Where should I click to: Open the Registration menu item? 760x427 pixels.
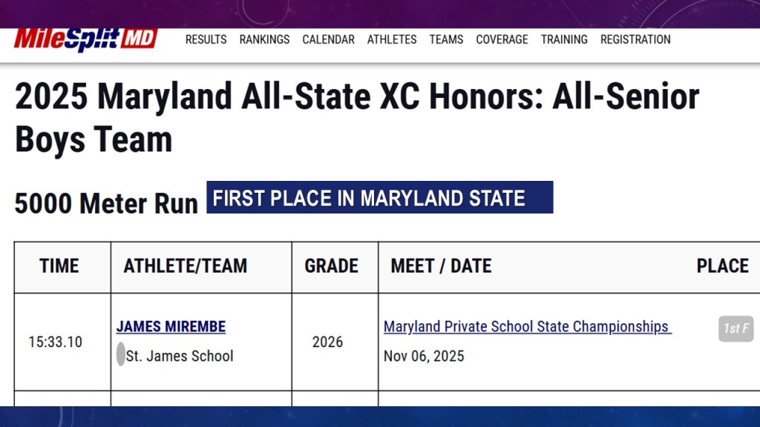click(x=635, y=39)
